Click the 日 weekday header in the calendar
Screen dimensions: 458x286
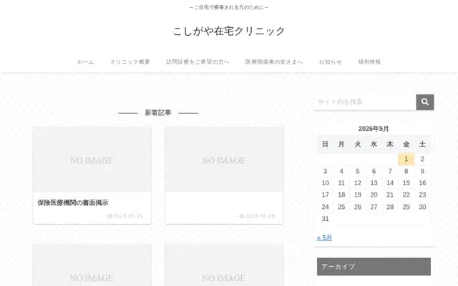coord(325,144)
